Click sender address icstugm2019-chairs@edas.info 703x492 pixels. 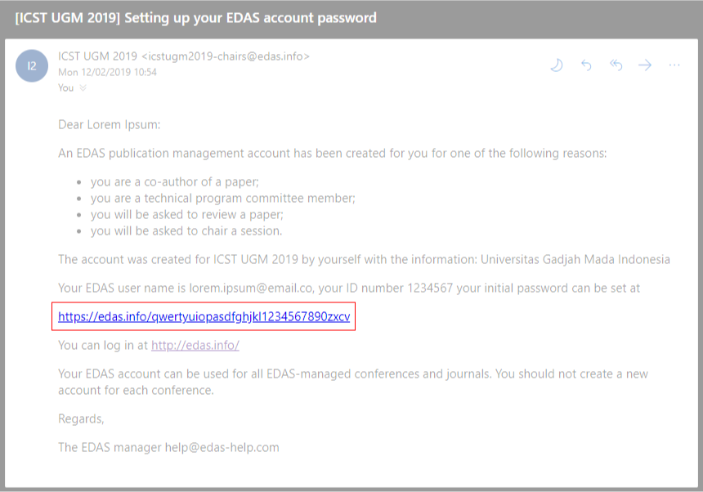[226, 56]
